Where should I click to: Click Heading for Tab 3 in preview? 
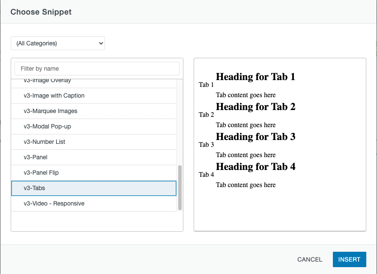(x=256, y=137)
